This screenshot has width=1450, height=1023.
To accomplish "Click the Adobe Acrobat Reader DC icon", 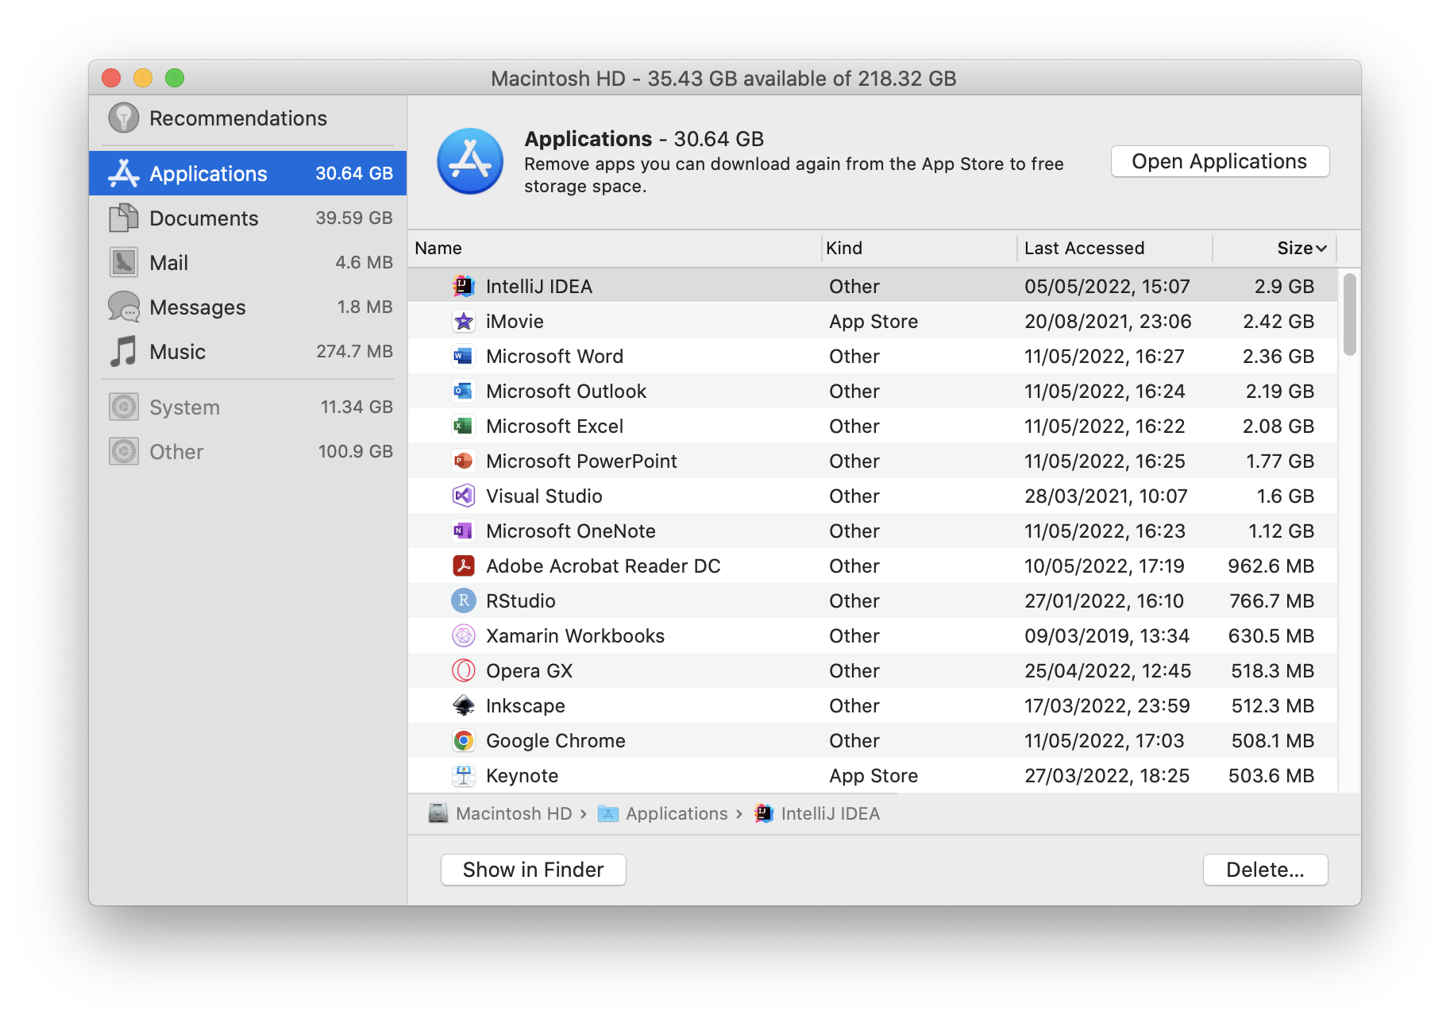I will tap(464, 566).
